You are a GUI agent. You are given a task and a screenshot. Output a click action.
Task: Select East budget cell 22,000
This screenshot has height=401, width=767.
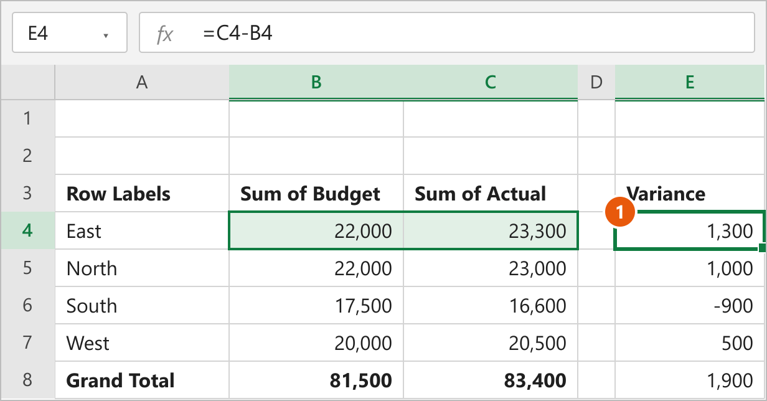[316, 230]
